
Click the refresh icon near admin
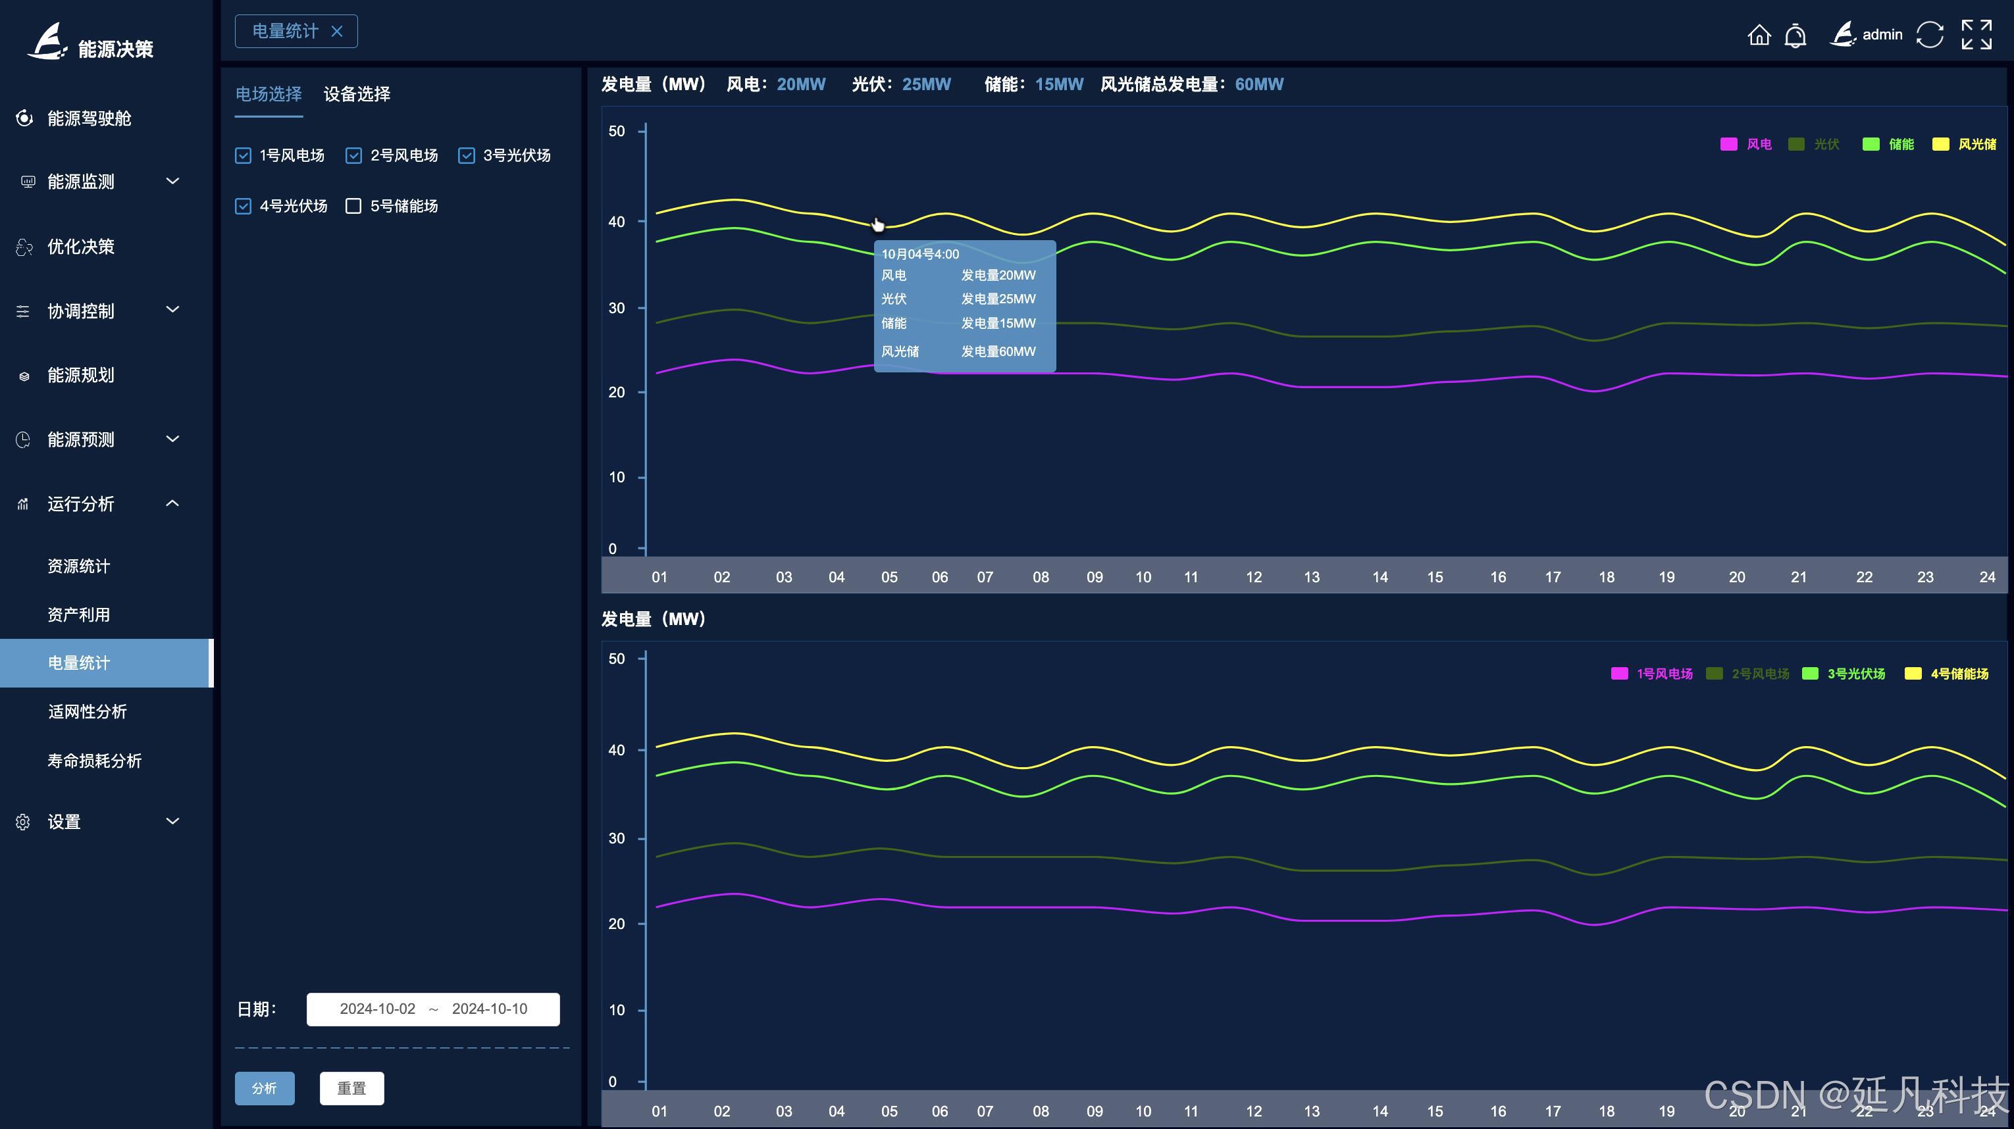tap(1930, 35)
